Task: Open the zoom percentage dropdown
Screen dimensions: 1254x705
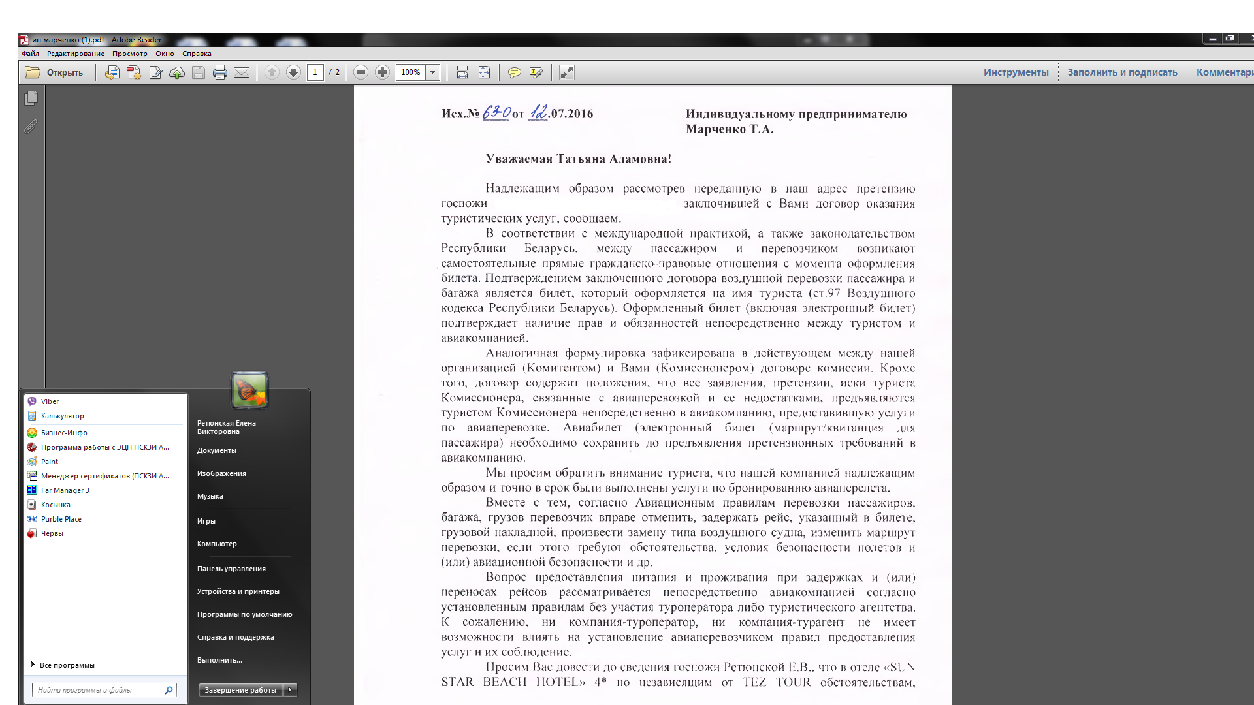Action: pyautogui.click(x=432, y=72)
